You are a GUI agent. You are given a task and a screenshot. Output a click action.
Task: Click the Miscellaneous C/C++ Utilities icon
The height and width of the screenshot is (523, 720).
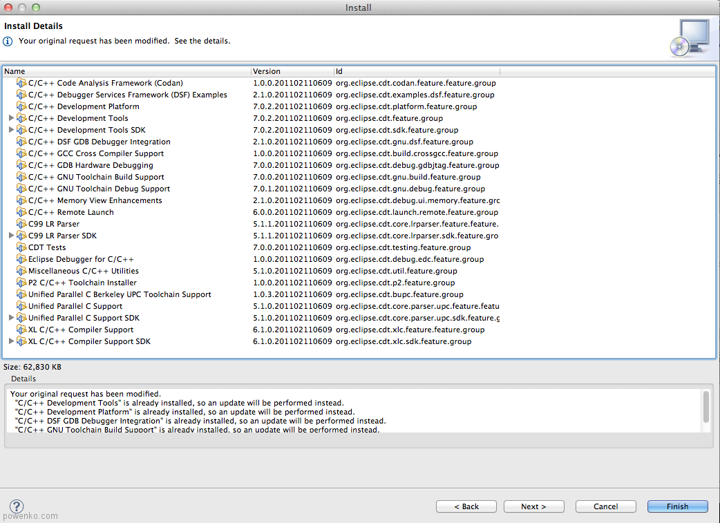click(x=21, y=271)
